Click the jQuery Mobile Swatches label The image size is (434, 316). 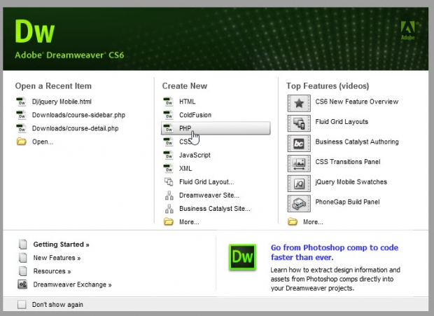tap(351, 182)
